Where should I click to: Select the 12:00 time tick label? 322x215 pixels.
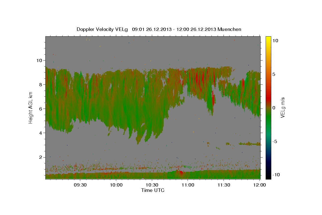259,185
